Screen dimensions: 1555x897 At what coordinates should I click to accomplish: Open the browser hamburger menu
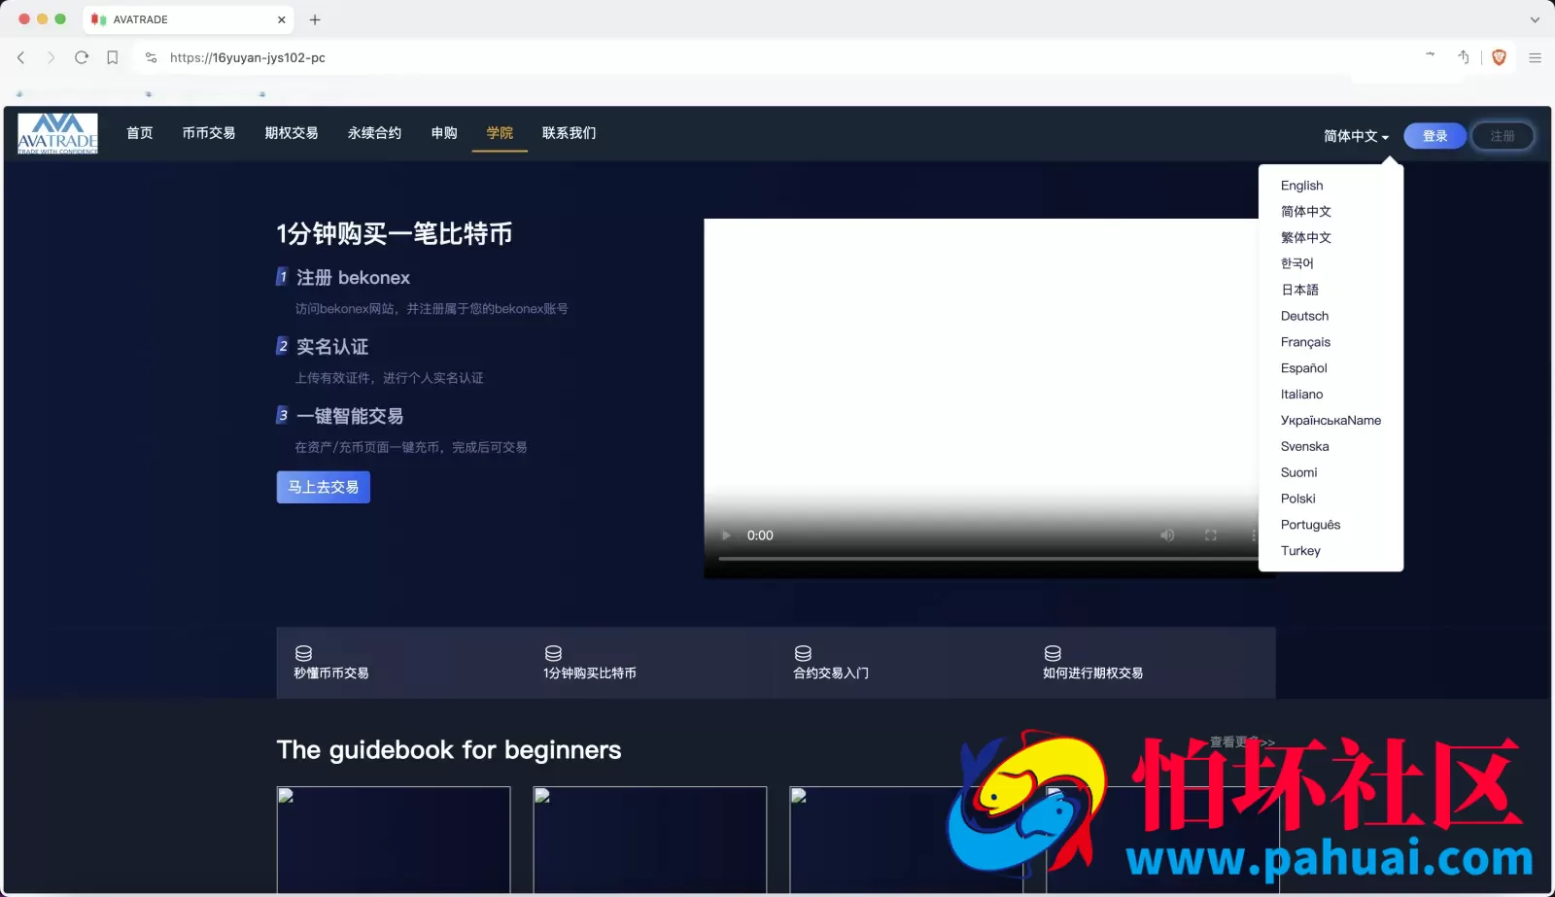(x=1535, y=57)
